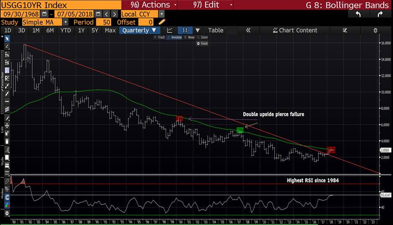This screenshot has height=225, width=393.
Task: Click the undo arrow button
Action: point(358,14)
